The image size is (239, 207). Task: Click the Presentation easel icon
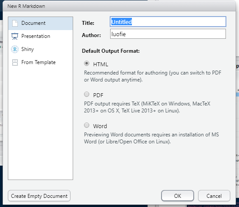[x=15, y=36]
